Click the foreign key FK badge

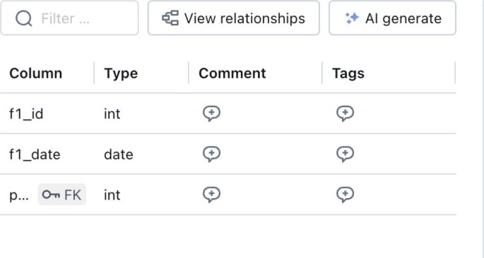tap(61, 195)
